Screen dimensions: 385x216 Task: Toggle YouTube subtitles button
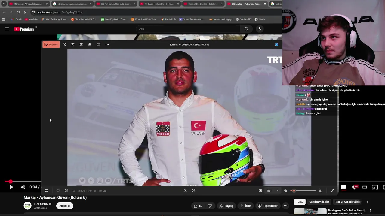point(344,187)
